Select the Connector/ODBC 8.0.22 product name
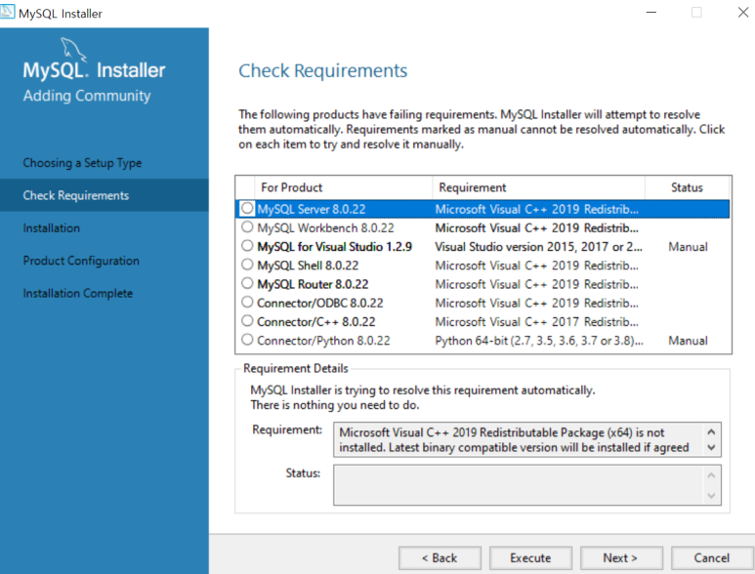 (x=320, y=304)
